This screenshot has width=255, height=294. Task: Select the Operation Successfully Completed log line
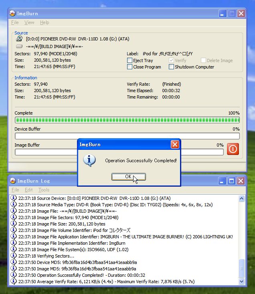[82, 275]
